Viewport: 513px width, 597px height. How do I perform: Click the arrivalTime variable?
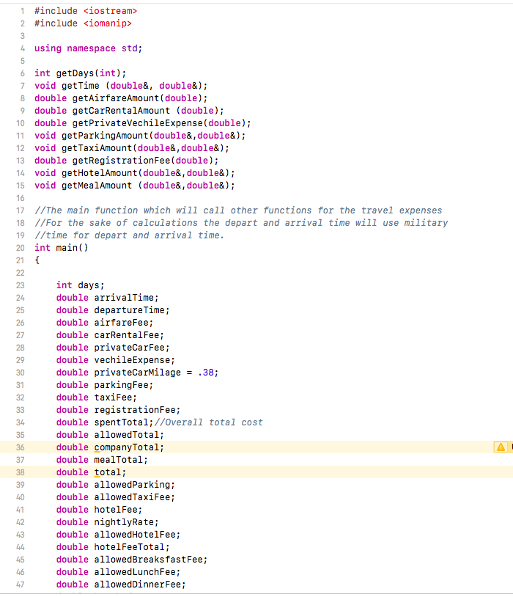(124, 298)
